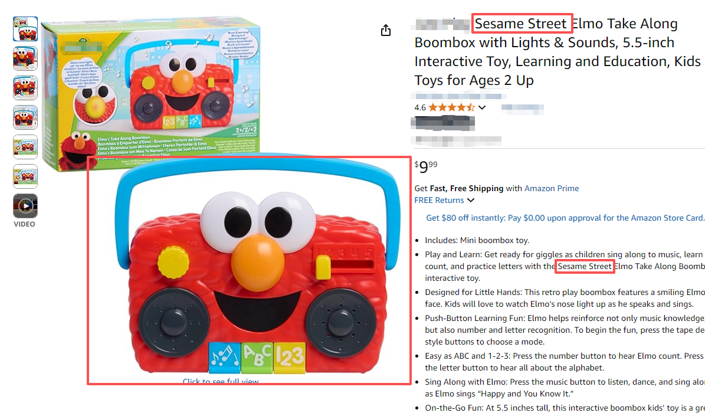Image resolution: width=705 pixels, height=413 pixels.
Task: Click the 'Click to see full view' link
Action: click(x=221, y=382)
